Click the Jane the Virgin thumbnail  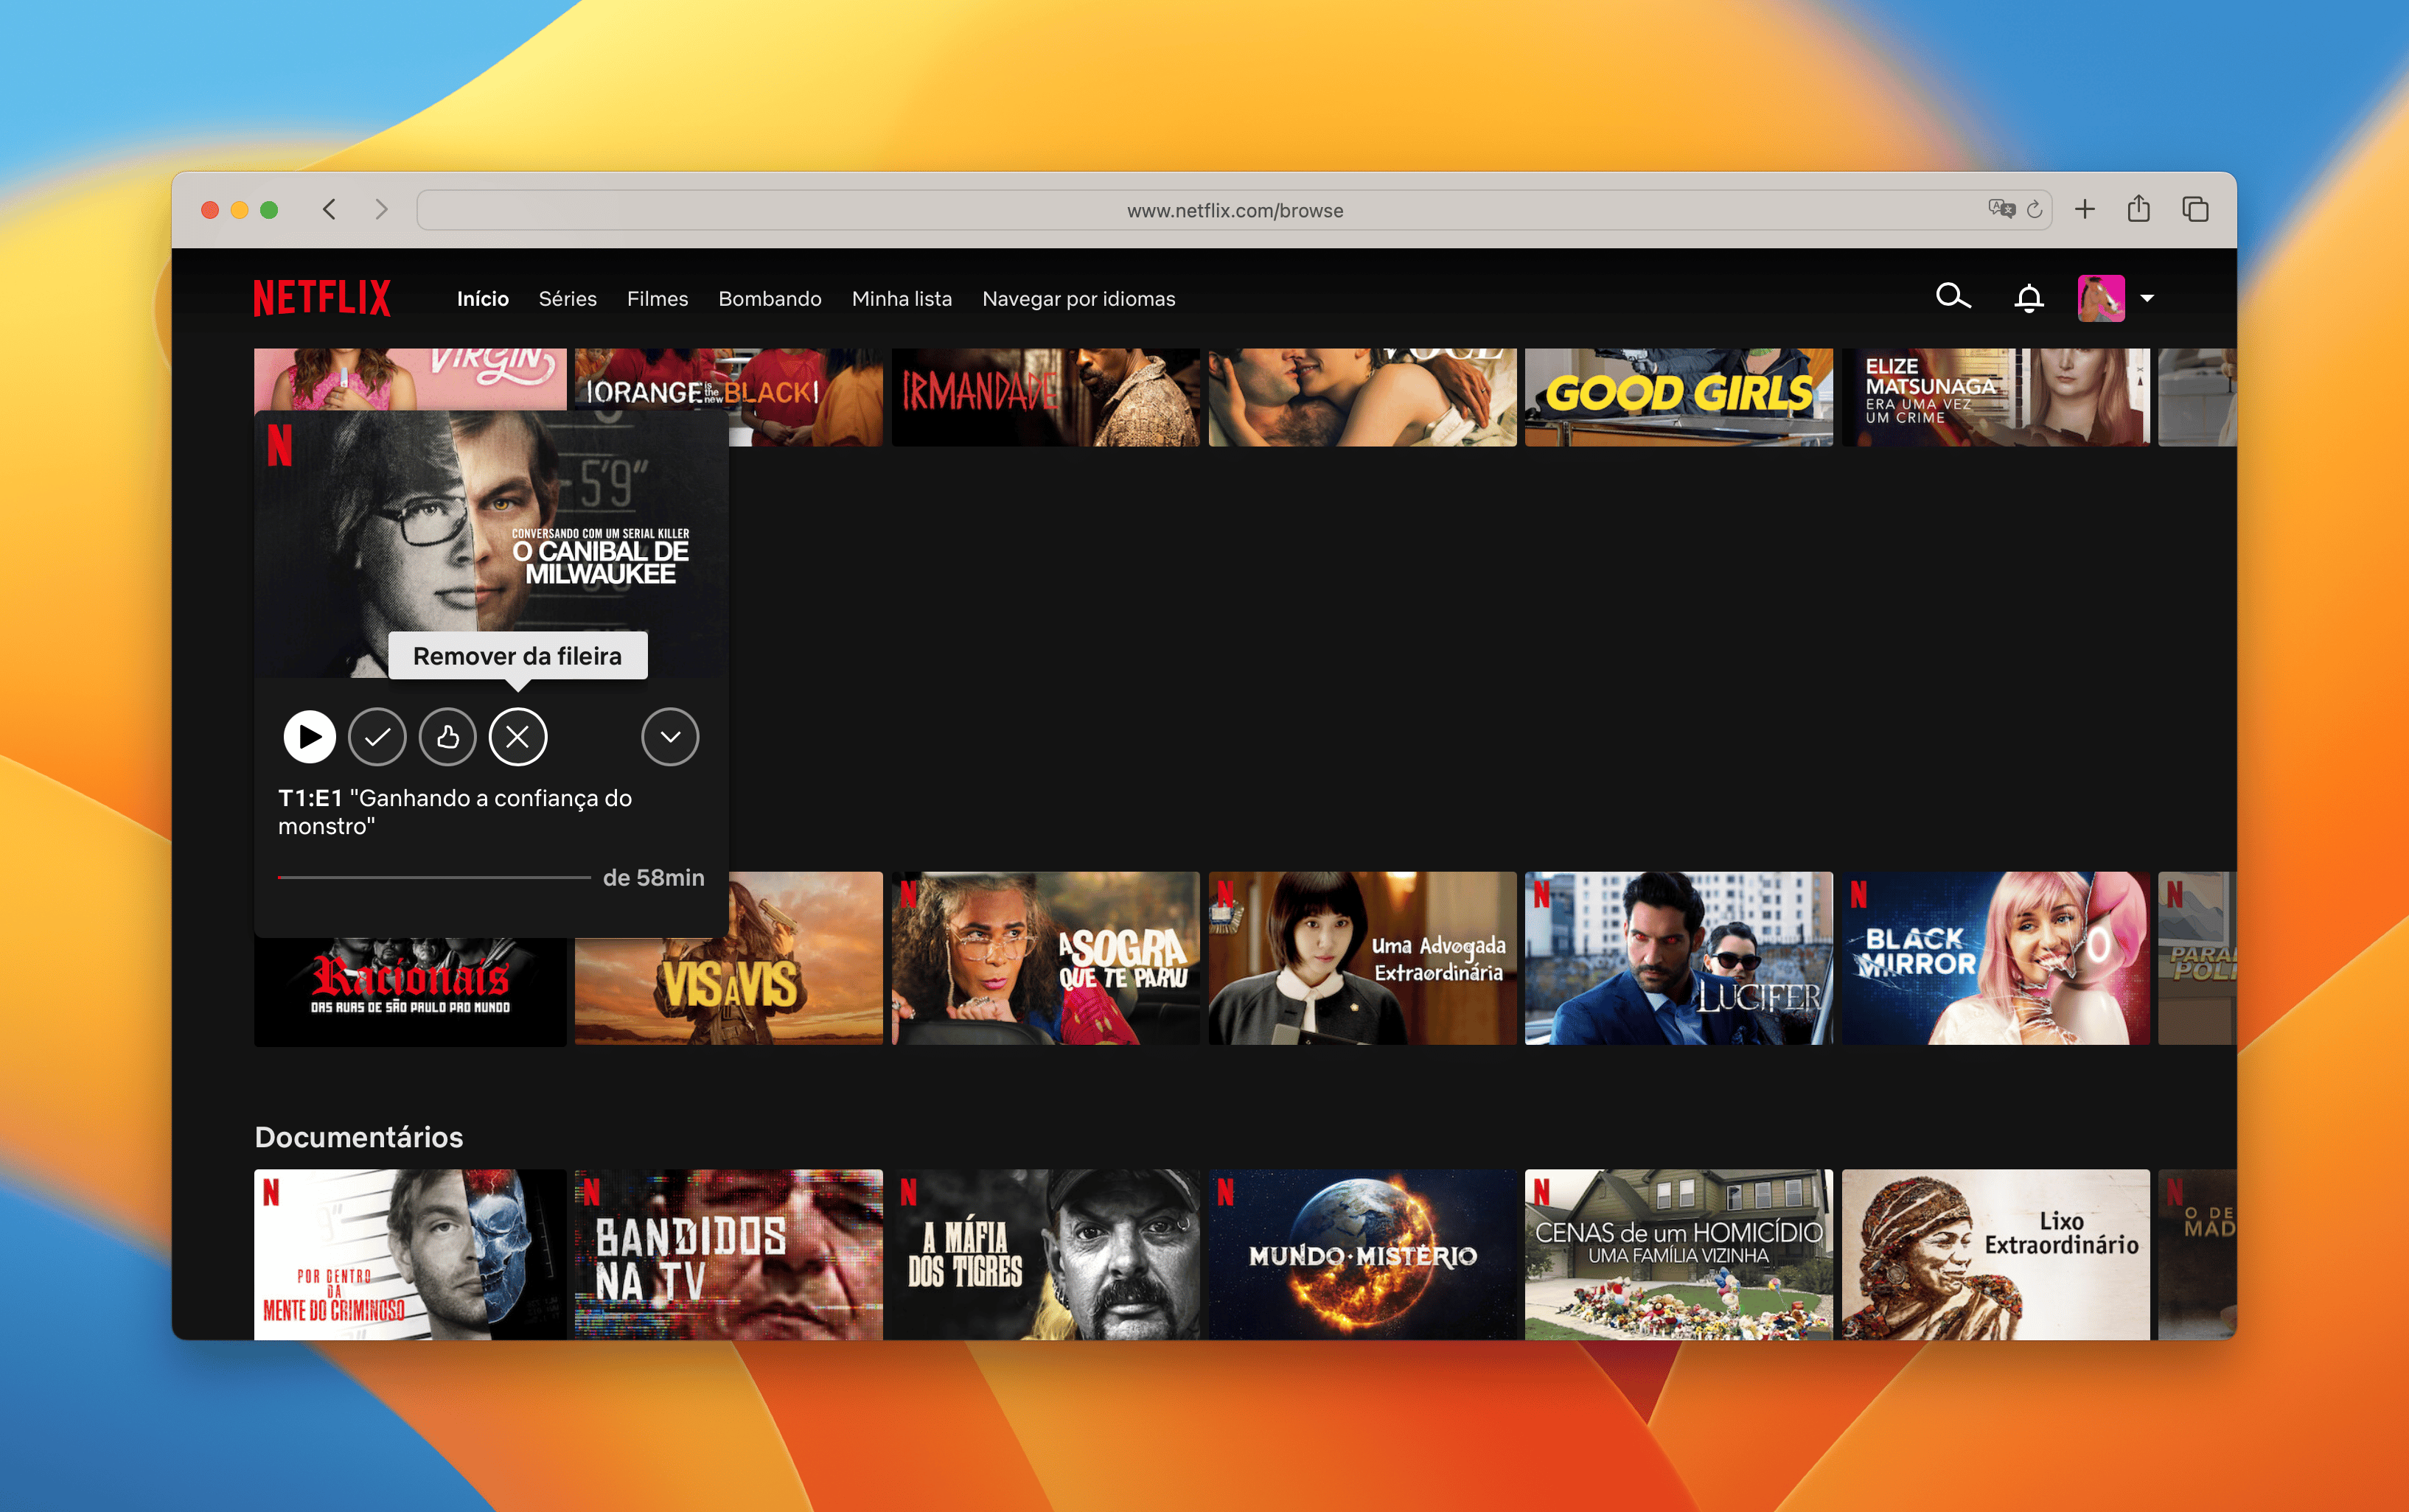click(x=410, y=379)
